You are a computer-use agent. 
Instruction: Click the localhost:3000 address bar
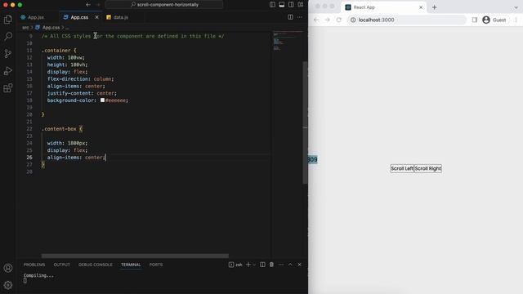point(407,20)
